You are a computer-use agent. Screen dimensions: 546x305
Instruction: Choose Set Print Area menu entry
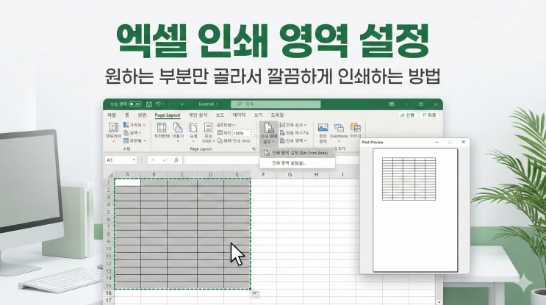coord(298,153)
